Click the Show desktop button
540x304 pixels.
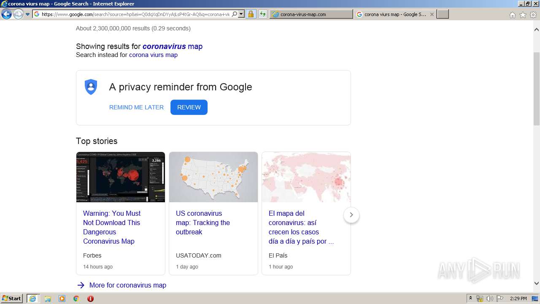[535, 299]
